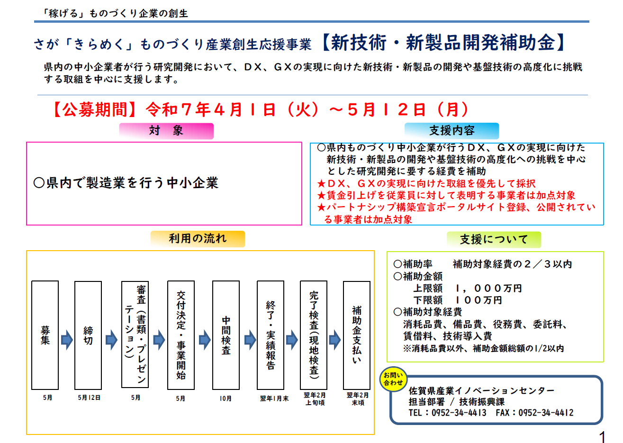Click the header text 「稼げる」ものづくり企業の創生
The height and width of the screenshot is (443, 623).
coord(116,13)
